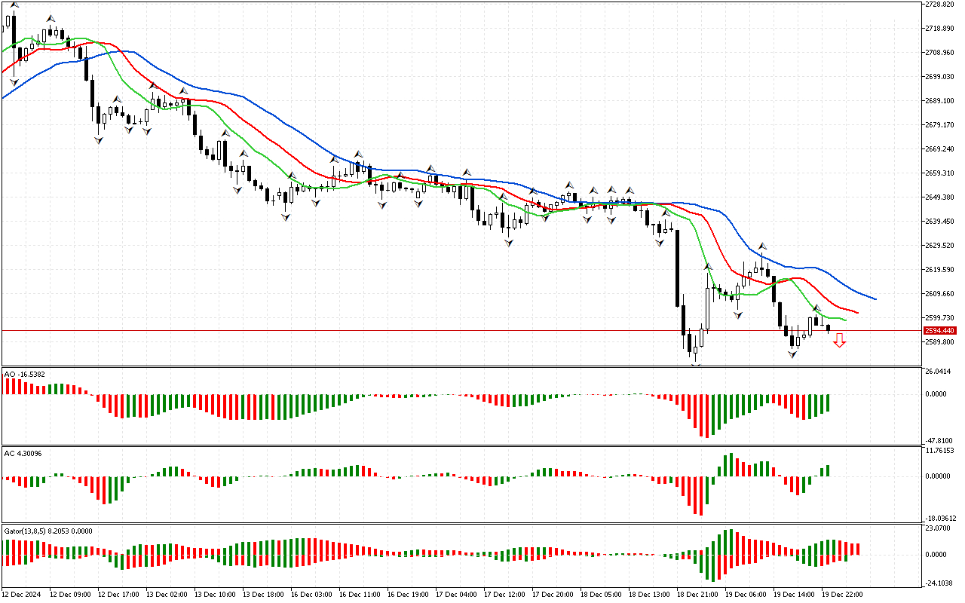Image resolution: width=965 pixels, height=603 pixels.
Task: Select price level 2708.960 on the axis
Action: pyautogui.click(x=941, y=53)
